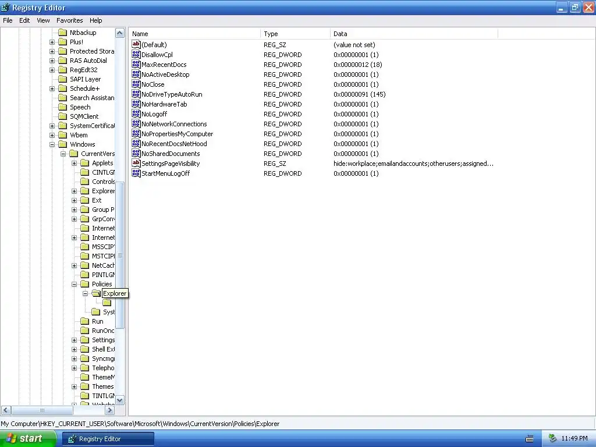Click the NoPropertiesMyComputer value icon
Viewport: 596px width, 447px height.
pos(136,133)
